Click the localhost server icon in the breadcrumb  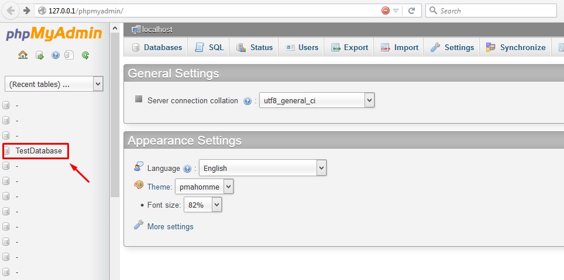[136, 29]
